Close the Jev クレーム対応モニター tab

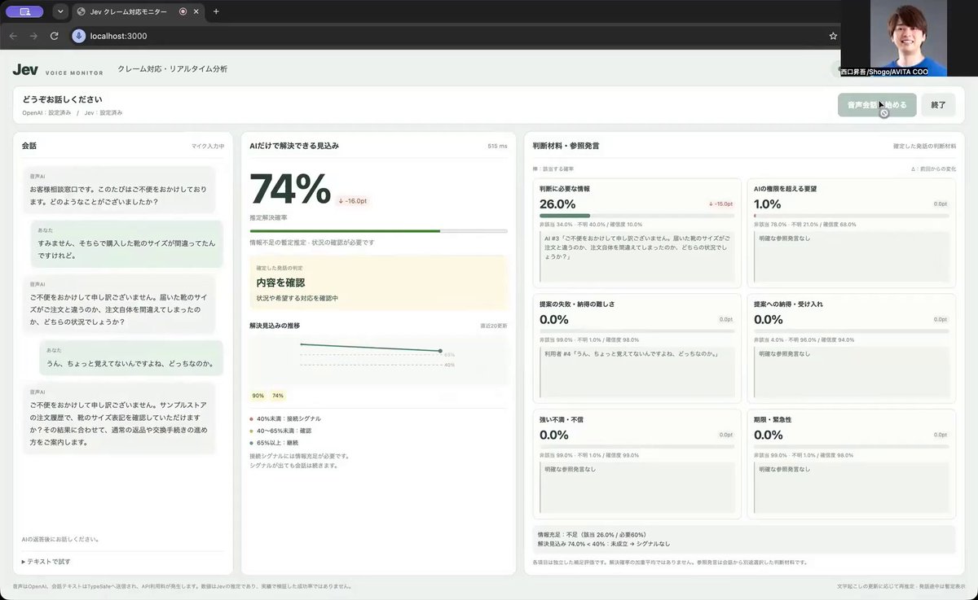[x=198, y=12]
